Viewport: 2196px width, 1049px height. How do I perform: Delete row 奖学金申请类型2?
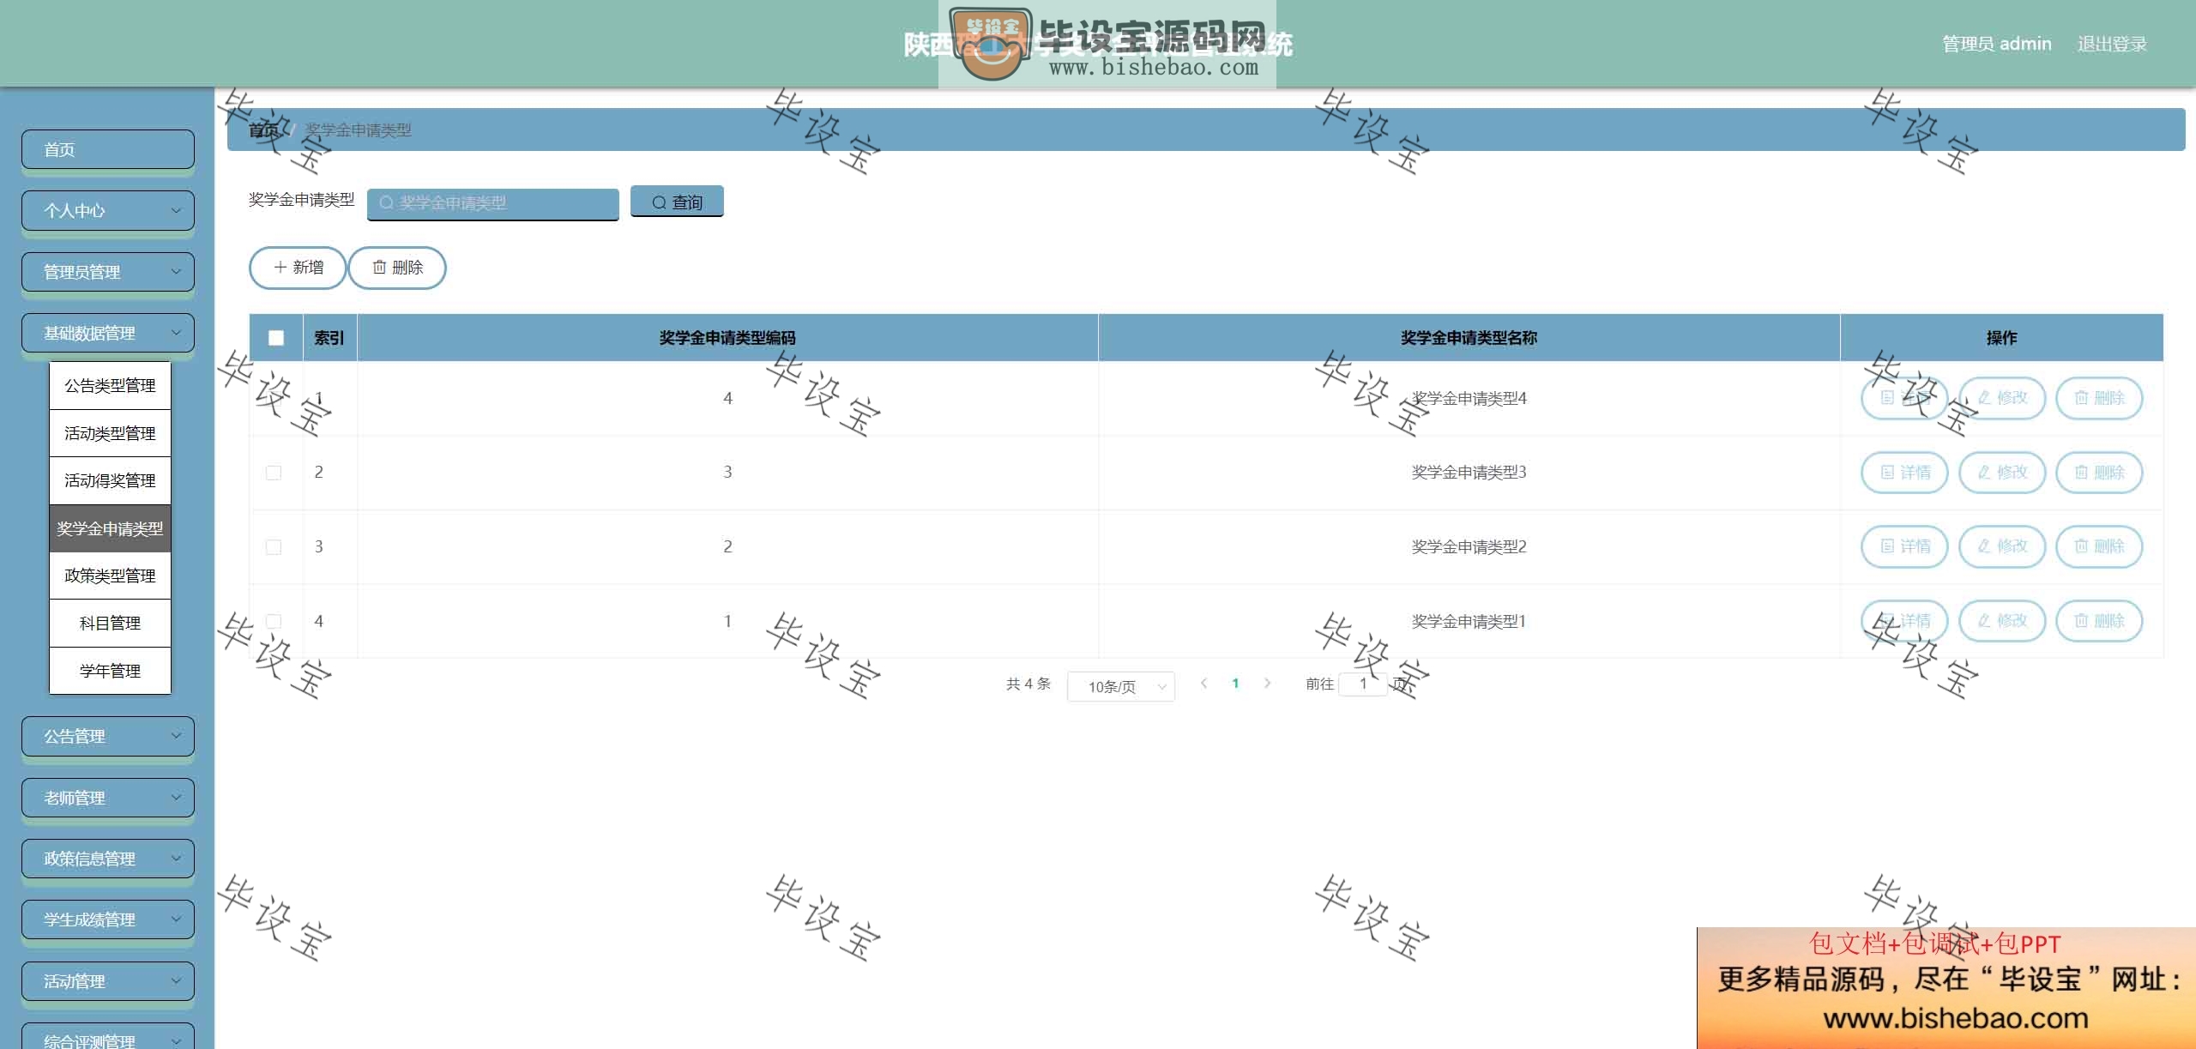pos(2099,546)
